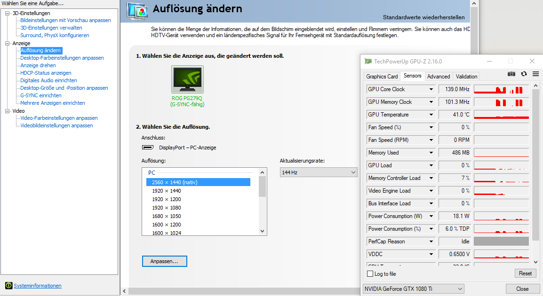Click the Systeminformationen icon
Screen dimensions: 543x296
[x=8, y=286]
